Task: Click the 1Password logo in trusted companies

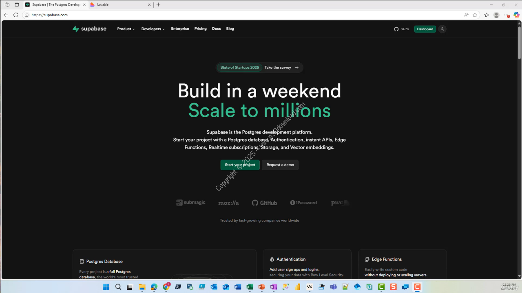Action: click(x=303, y=203)
